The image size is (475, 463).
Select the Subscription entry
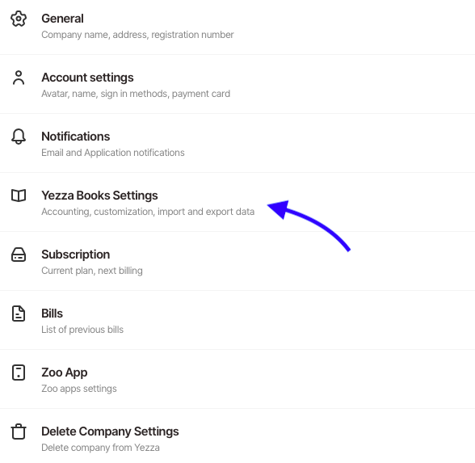click(x=237, y=261)
